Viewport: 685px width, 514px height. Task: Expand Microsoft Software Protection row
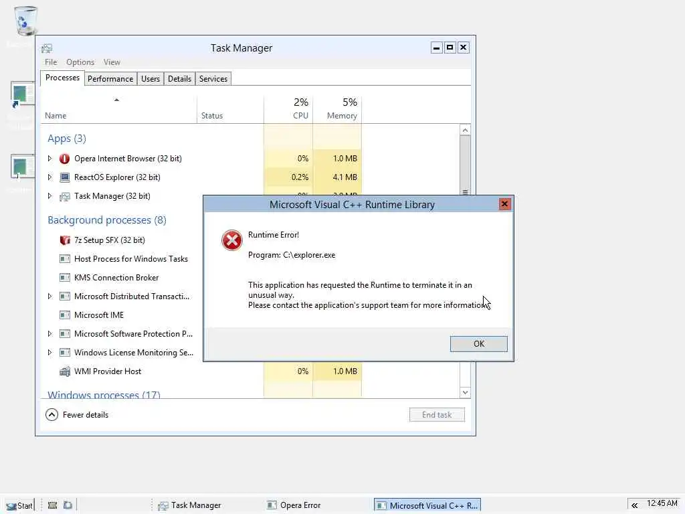tap(50, 334)
